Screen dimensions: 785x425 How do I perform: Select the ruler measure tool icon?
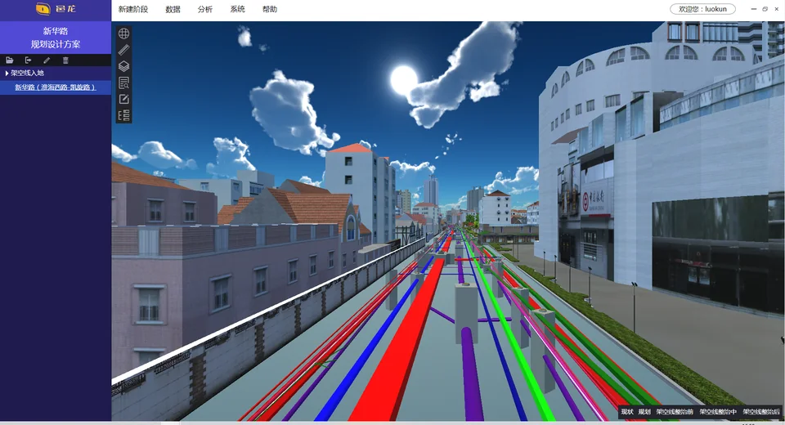click(x=123, y=50)
